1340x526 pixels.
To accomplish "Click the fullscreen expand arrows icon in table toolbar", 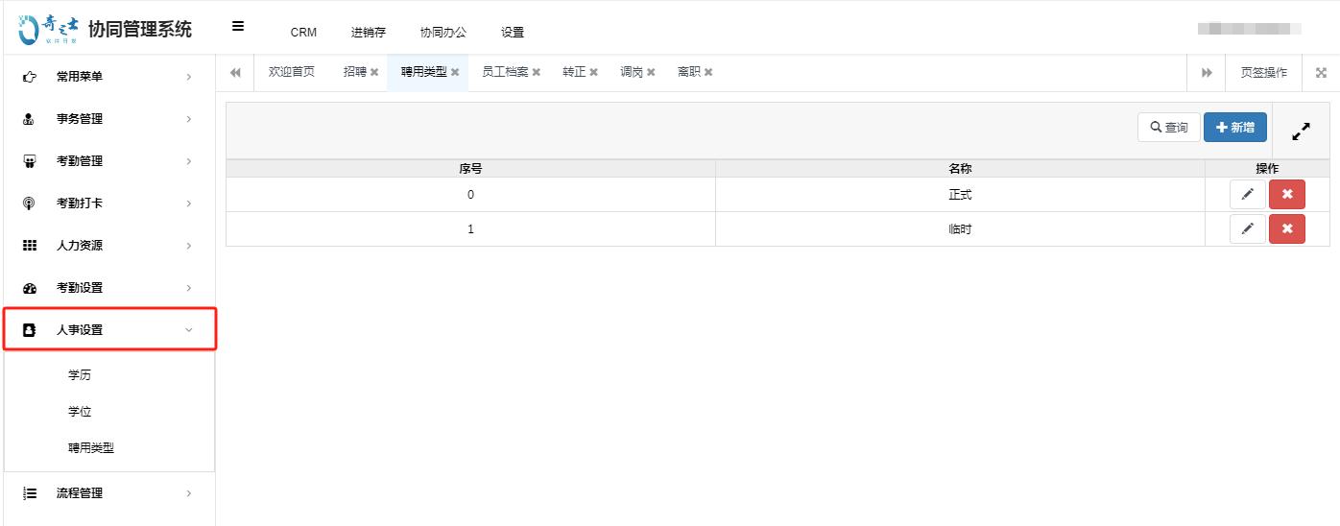I will tap(1301, 132).
